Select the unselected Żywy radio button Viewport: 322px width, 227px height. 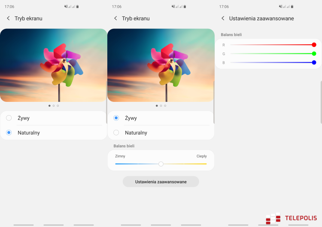coord(9,118)
